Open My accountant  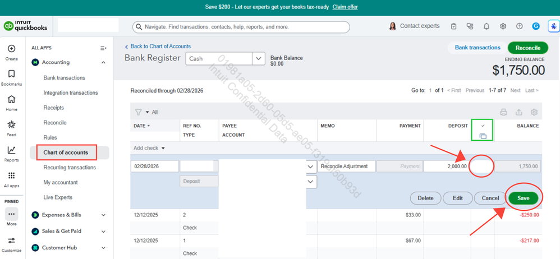pos(61,182)
